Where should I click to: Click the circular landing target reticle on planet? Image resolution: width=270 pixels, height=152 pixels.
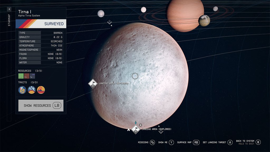tap(135, 76)
